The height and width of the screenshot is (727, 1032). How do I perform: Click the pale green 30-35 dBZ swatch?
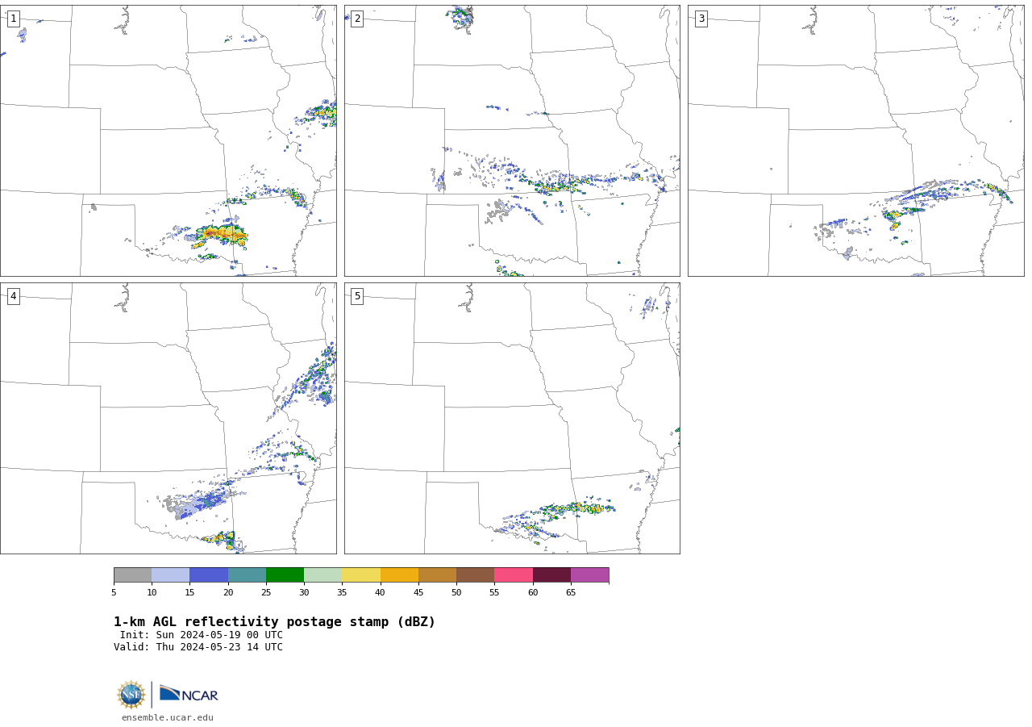tap(323, 575)
